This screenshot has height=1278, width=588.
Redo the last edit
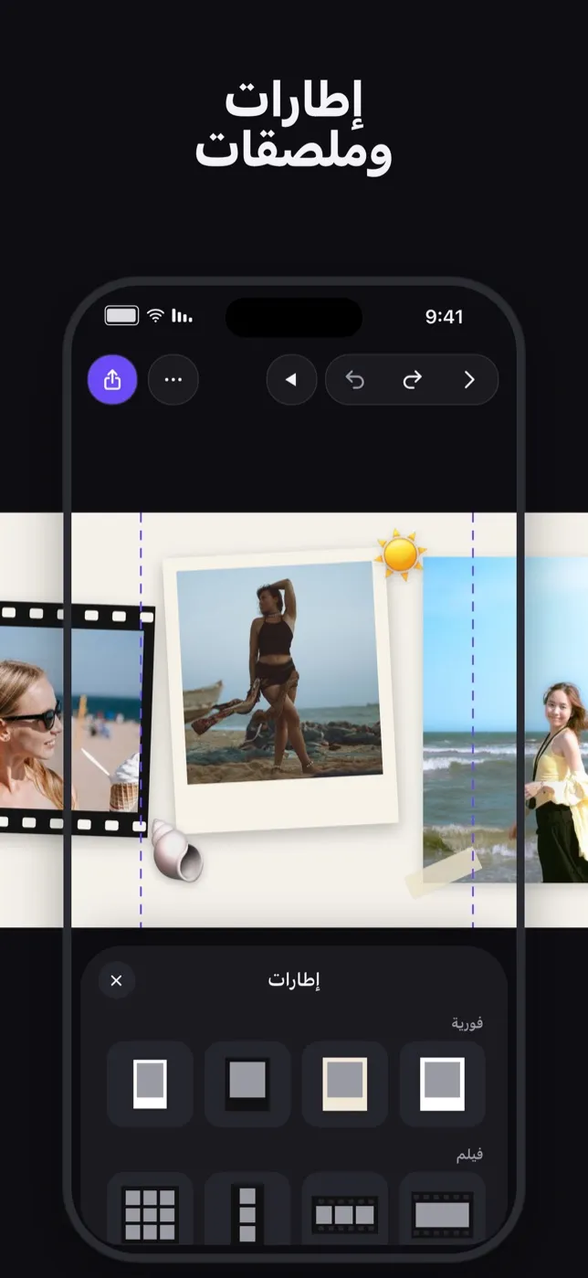point(412,380)
